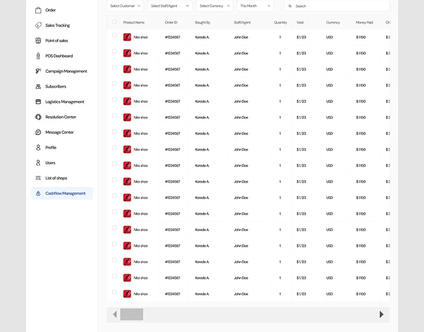Click the Profile person icon
This screenshot has height=332, width=424.
pyautogui.click(x=38, y=147)
